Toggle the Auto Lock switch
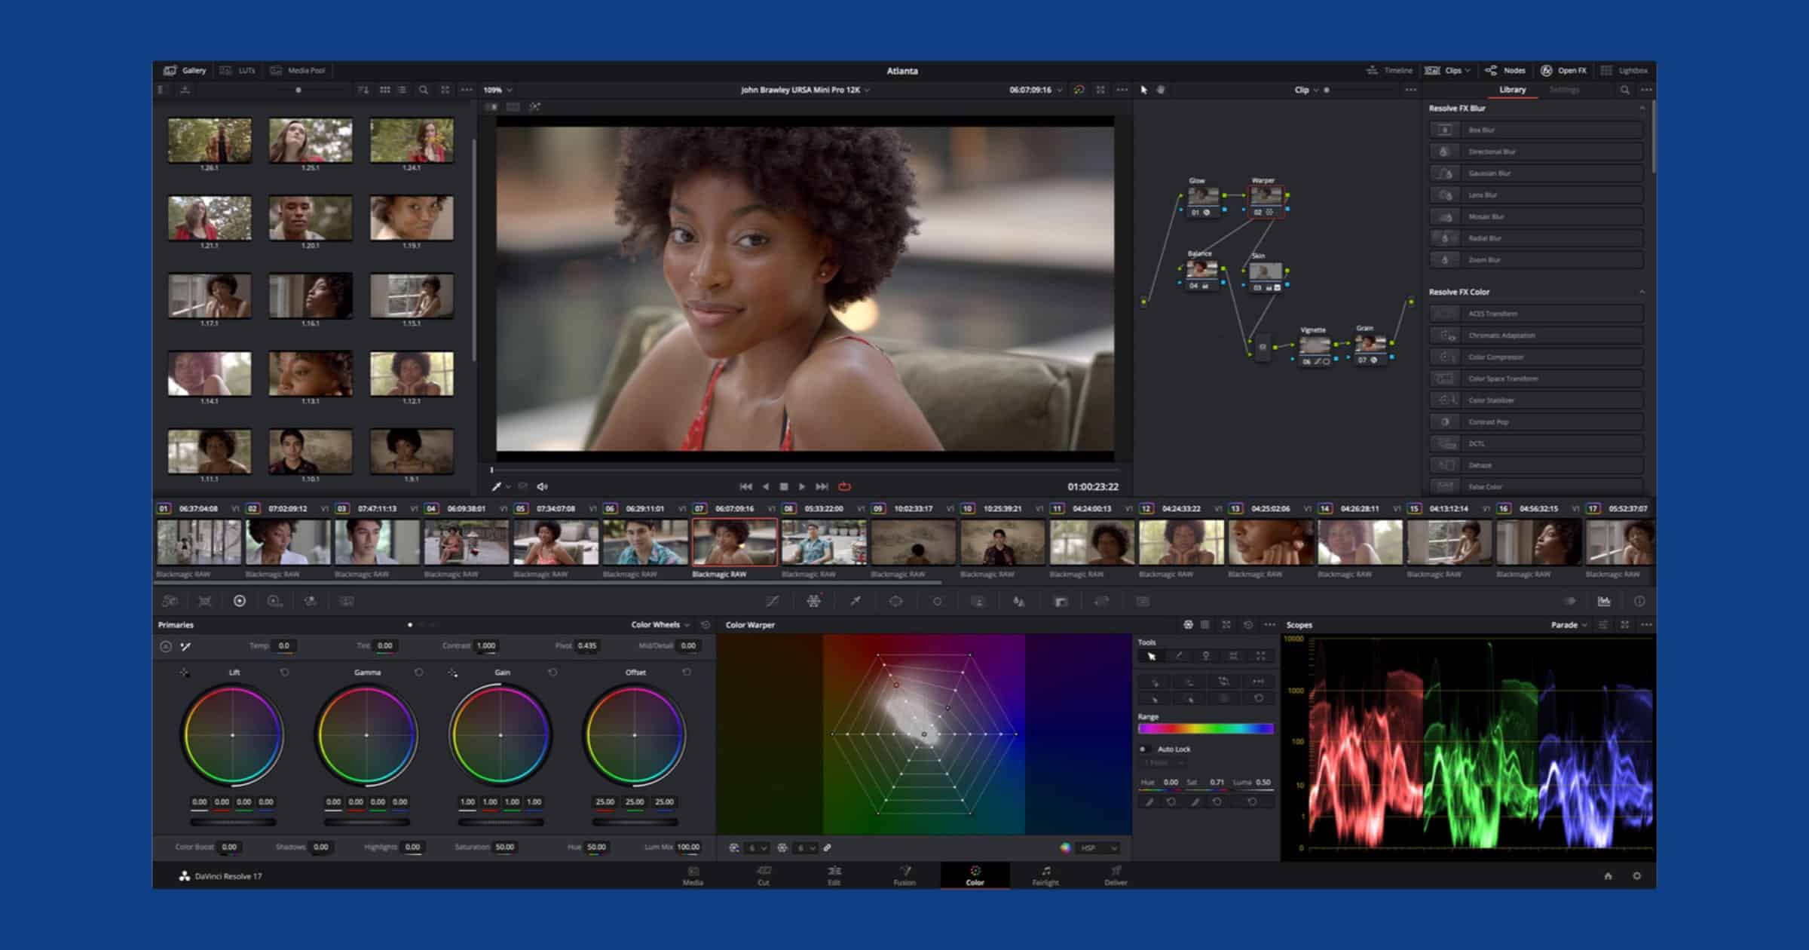Viewport: 1809px width, 950px height. tap(1144, 749)
